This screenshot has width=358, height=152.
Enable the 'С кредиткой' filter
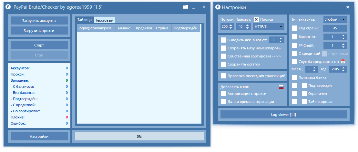[x=295, y=54]
